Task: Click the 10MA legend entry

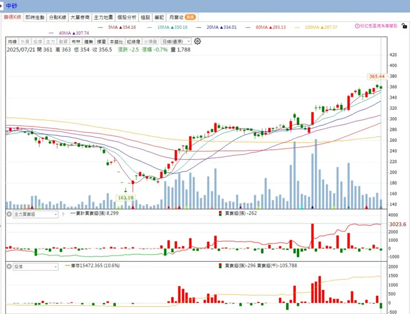Action: (167, 27)
